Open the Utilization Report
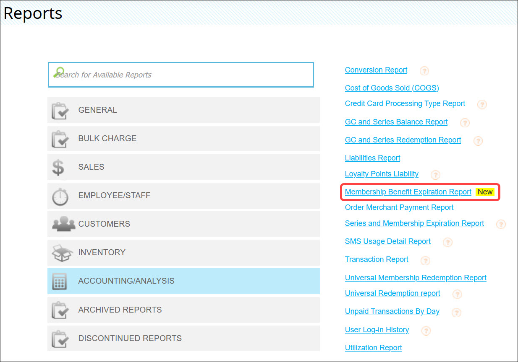The image size is (518, 362). 373,347
